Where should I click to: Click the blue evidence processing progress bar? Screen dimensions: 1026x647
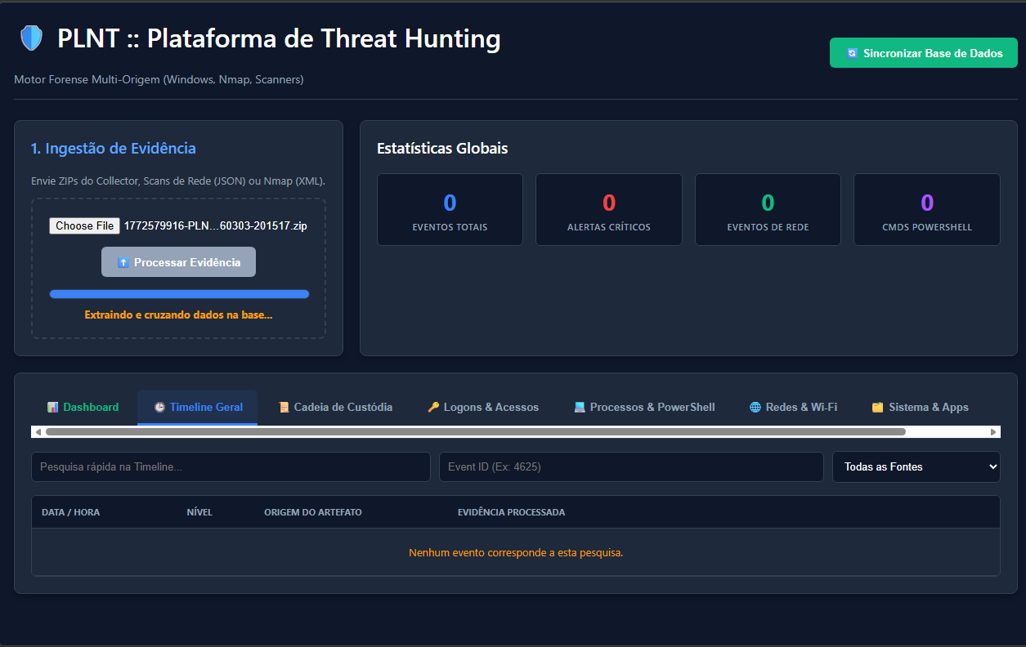[x=179, y=294]
